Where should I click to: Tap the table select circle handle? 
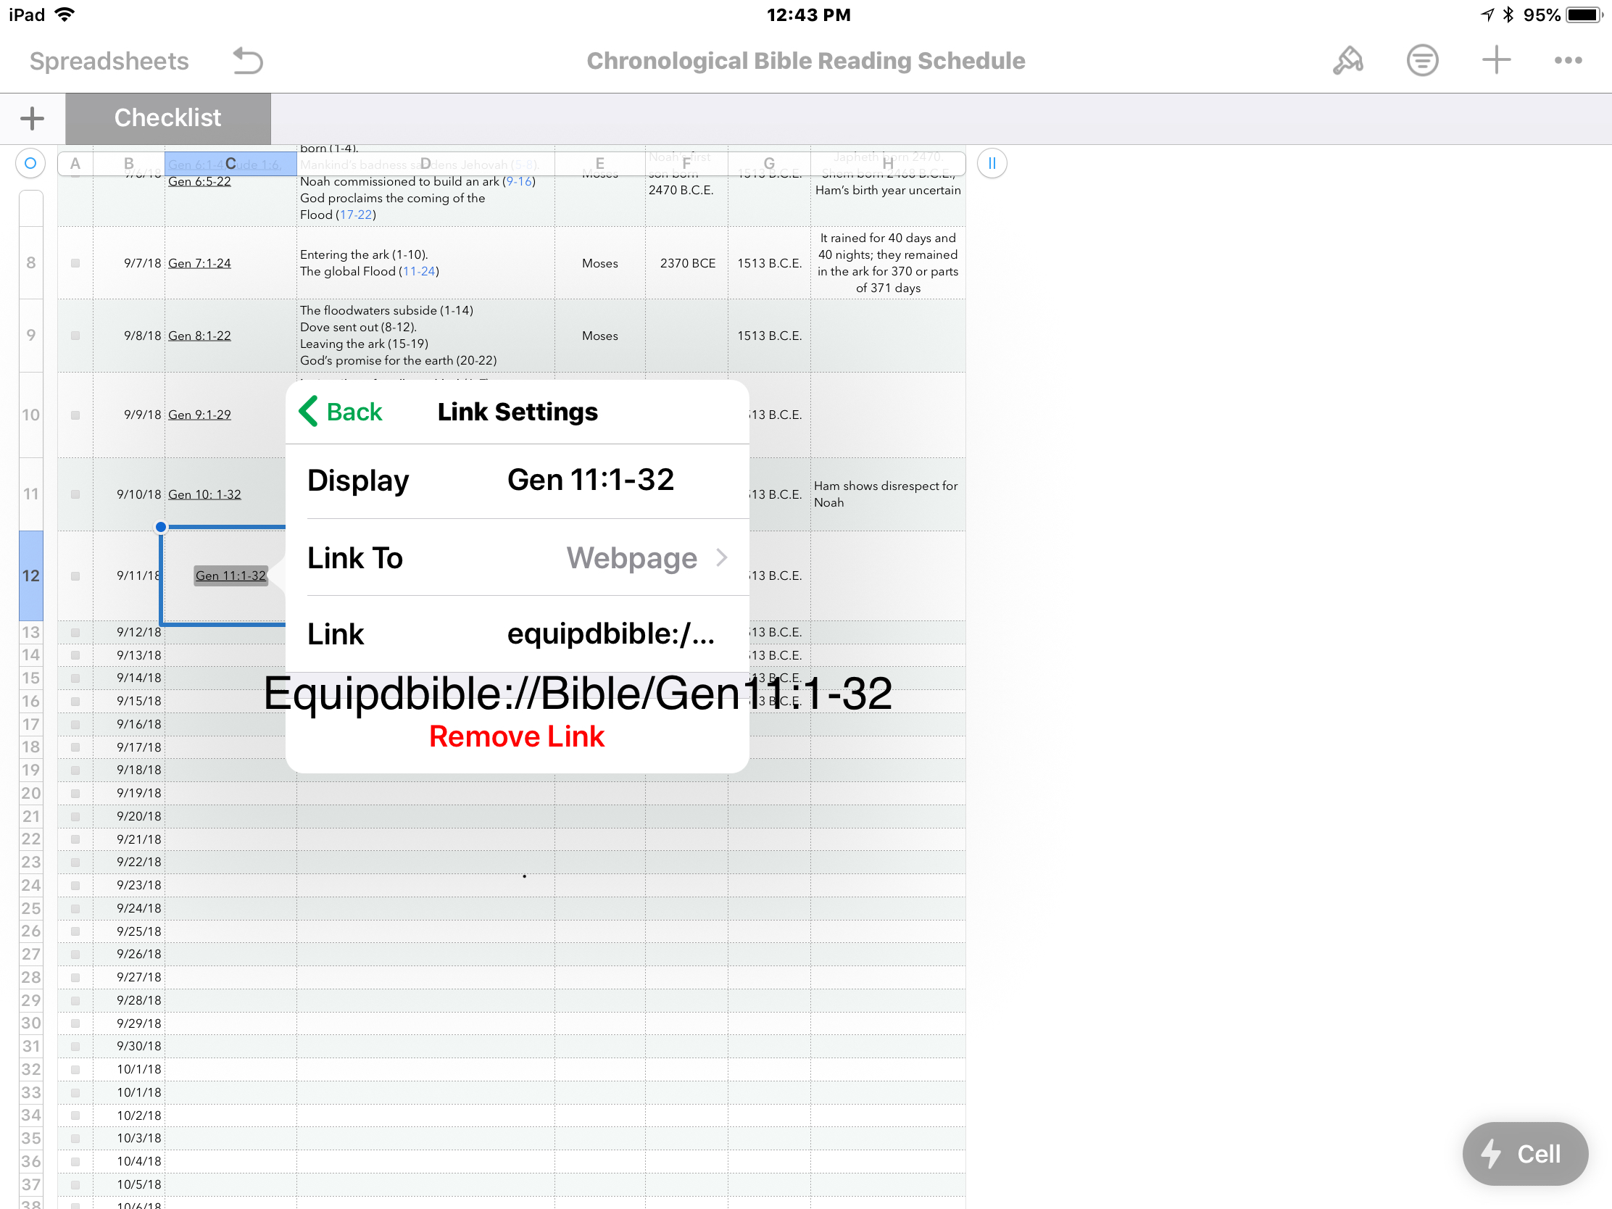30,163
